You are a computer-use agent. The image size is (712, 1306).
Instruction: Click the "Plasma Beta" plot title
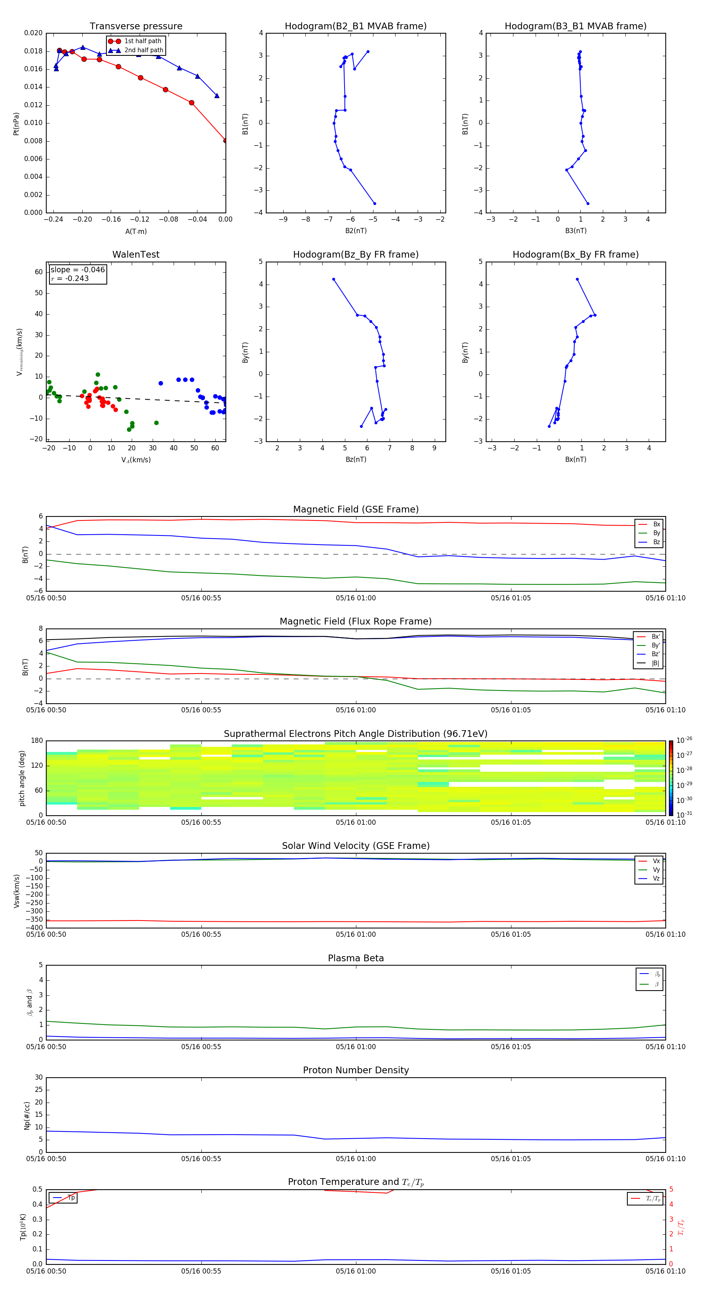pyautogui.click(x=356, y=958)
